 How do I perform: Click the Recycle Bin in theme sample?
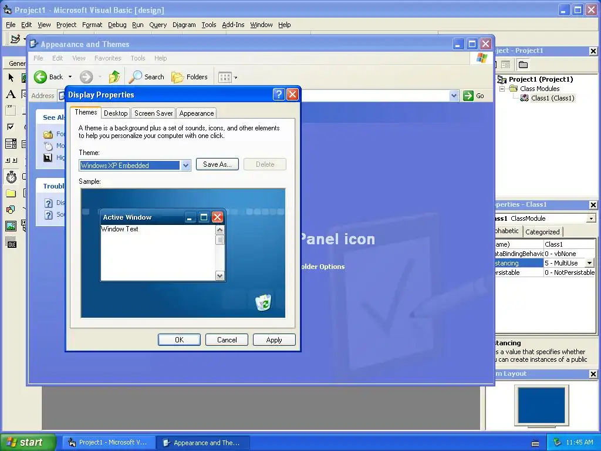(x=264, y=302)
